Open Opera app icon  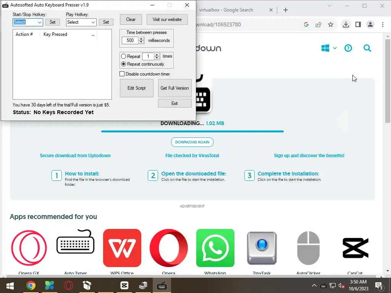tap(168, 248)
